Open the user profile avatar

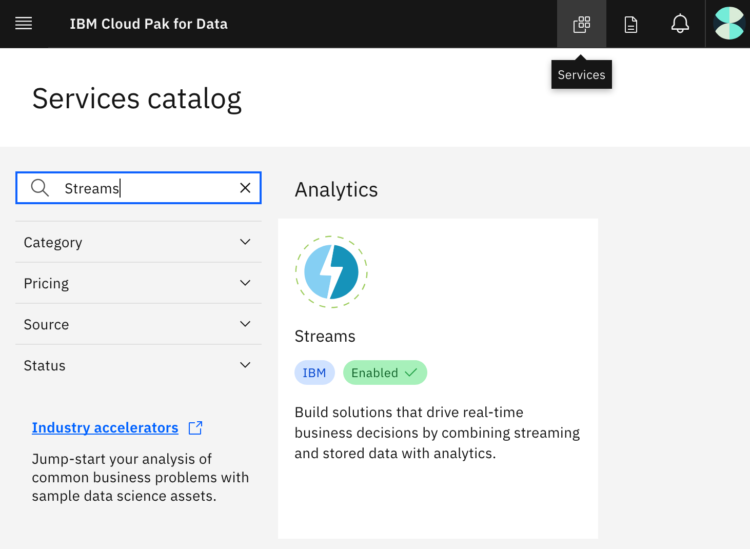click(x=728, y=24)
